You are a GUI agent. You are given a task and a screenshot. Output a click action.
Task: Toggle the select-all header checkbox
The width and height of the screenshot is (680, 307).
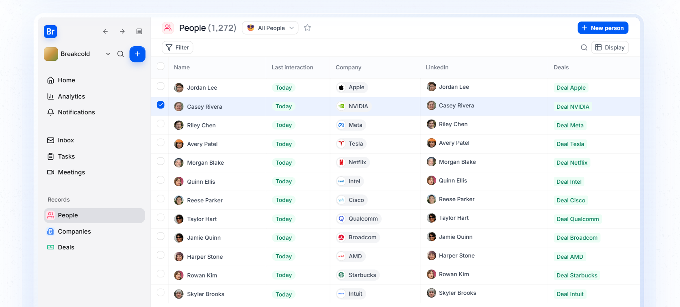(161, 66)
